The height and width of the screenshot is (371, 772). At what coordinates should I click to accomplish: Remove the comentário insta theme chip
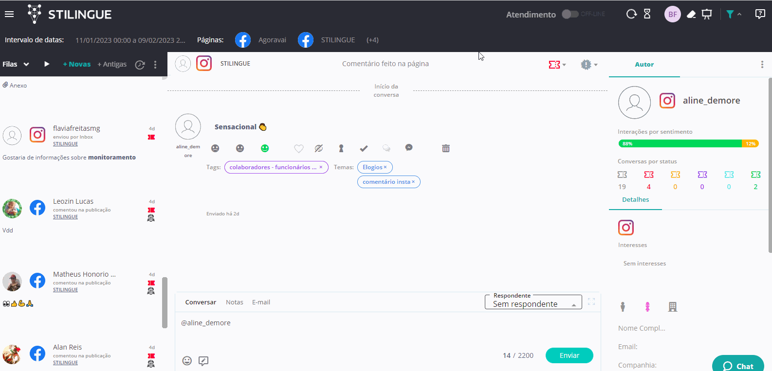coord(413,182)
